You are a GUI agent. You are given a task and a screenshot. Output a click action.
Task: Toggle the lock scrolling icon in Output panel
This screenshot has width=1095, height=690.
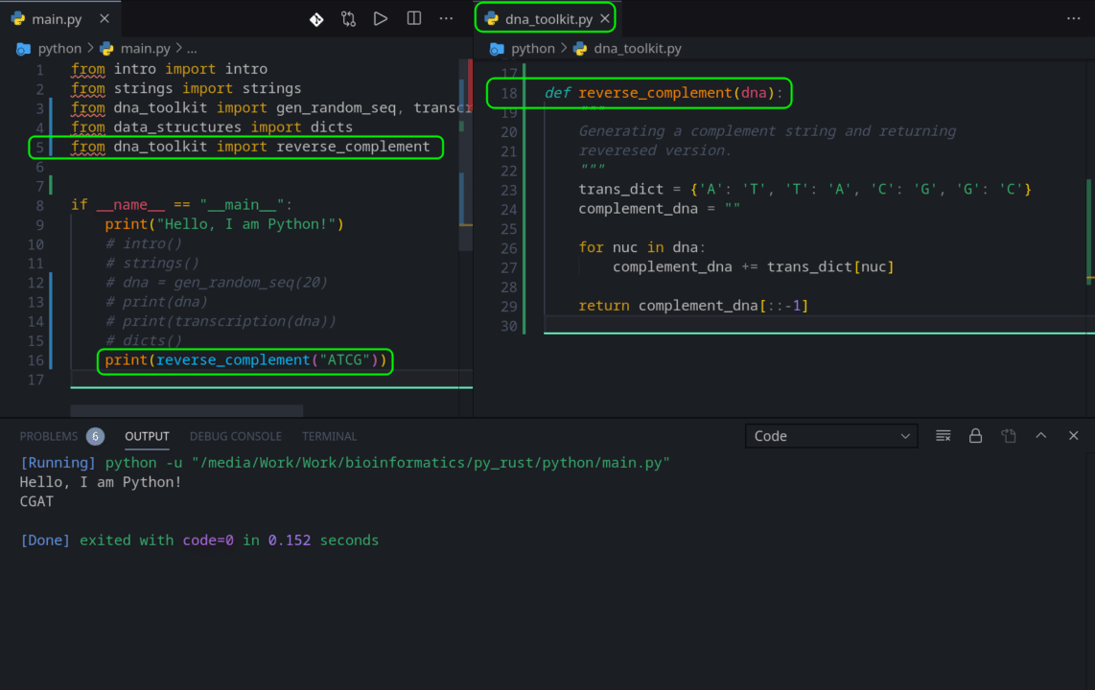[975, 436]
